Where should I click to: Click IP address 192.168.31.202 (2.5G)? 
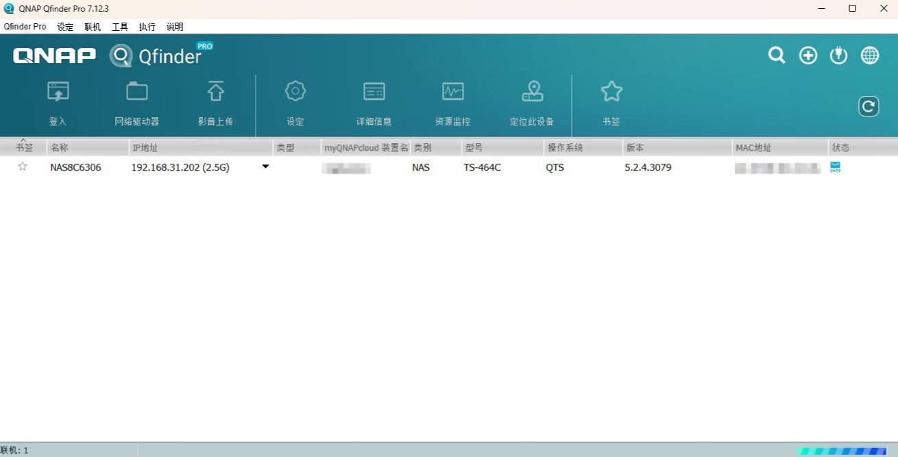(180, 167)
